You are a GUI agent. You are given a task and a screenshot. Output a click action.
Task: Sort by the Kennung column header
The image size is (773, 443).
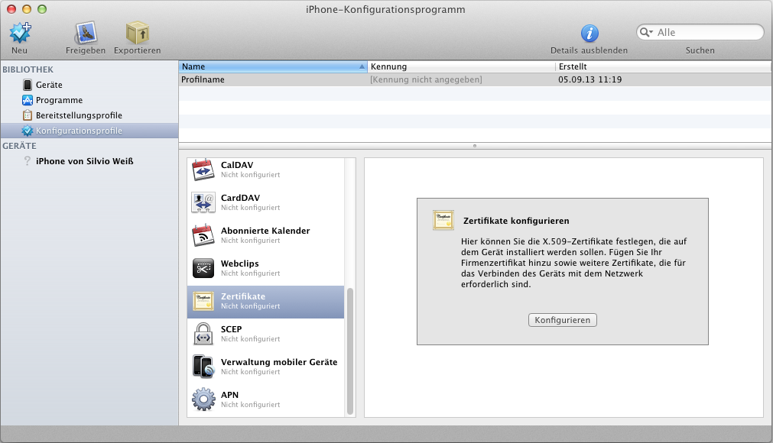click(461, 66)
